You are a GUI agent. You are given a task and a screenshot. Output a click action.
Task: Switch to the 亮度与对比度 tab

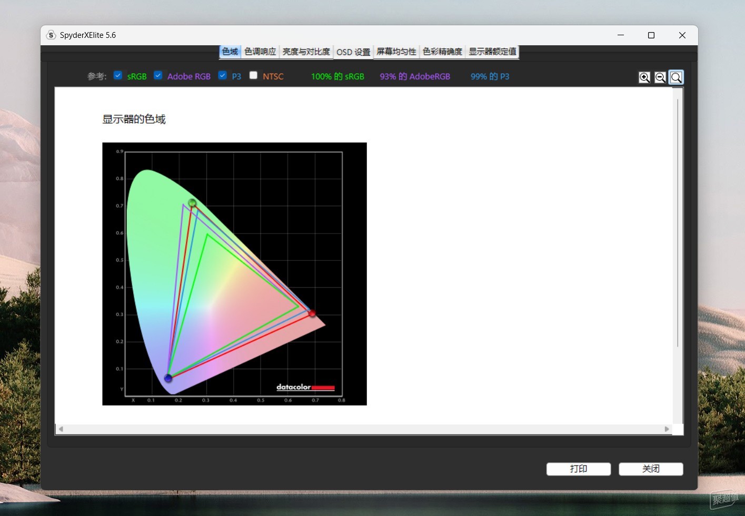pos(306,52)
